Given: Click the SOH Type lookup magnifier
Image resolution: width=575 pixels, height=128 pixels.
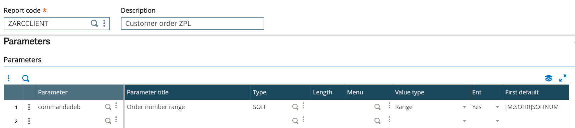Looking at the screenshot, I should point(295,107).
